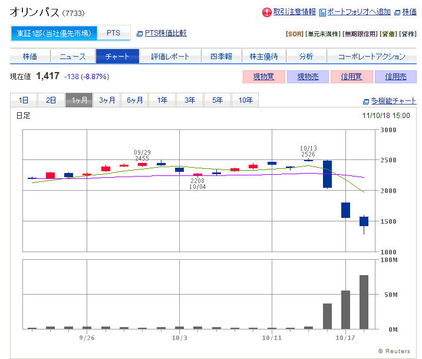The height and width of the screenshot is (359, 422).
Task: Select 1年 chart period
Action: (162, 100)
